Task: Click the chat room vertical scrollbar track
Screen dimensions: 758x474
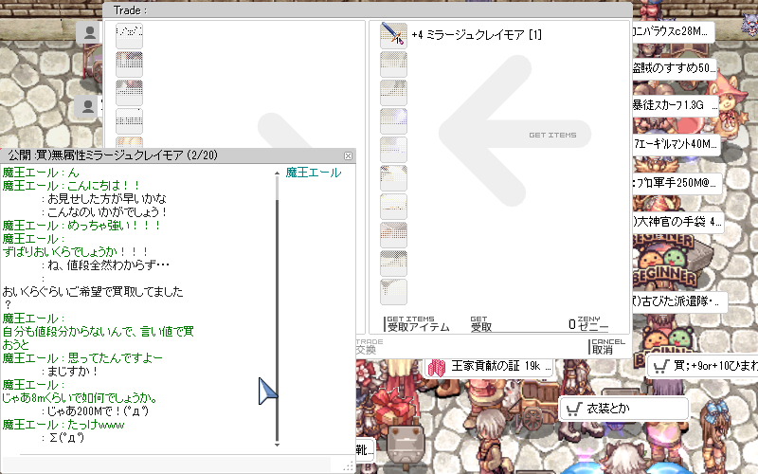Action: coord(277,310)
